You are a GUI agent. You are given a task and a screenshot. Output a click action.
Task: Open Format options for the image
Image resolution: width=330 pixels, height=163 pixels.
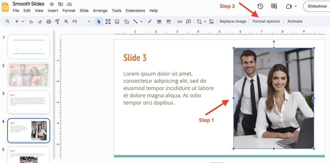266,21
